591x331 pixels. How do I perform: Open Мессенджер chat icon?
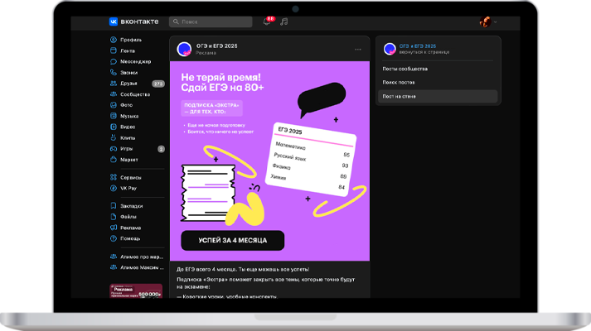[x=113, y=61]
